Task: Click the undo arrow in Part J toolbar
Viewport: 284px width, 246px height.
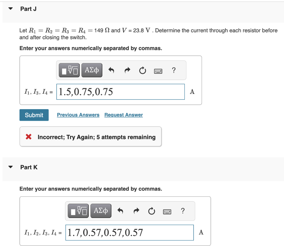Action: coord(111,70)
